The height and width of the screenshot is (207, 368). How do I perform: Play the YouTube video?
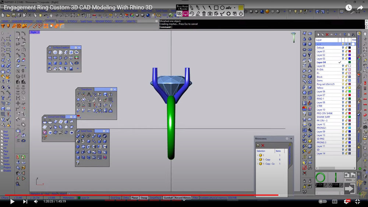click(12, 201)
